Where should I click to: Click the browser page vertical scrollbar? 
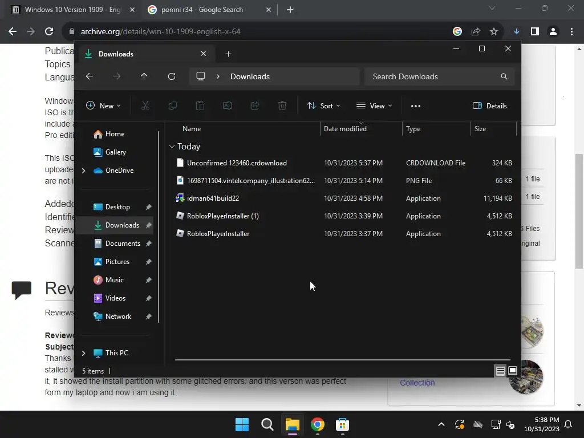pos(579,211)
